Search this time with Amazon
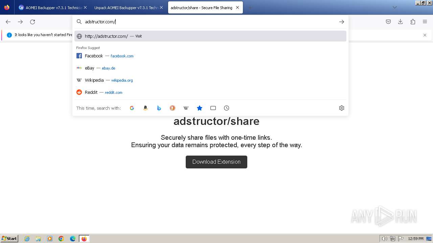 145,108
